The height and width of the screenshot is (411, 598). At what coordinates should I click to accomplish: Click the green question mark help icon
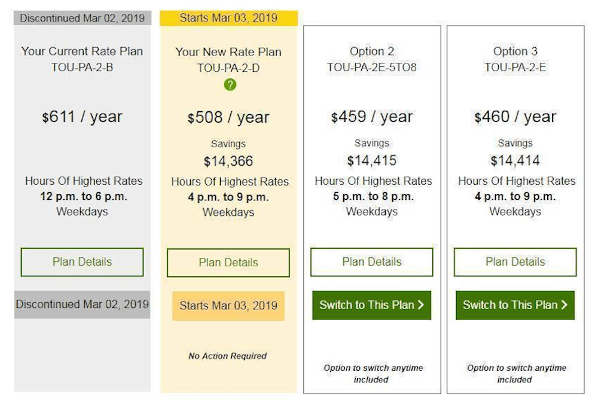point(230,84)
